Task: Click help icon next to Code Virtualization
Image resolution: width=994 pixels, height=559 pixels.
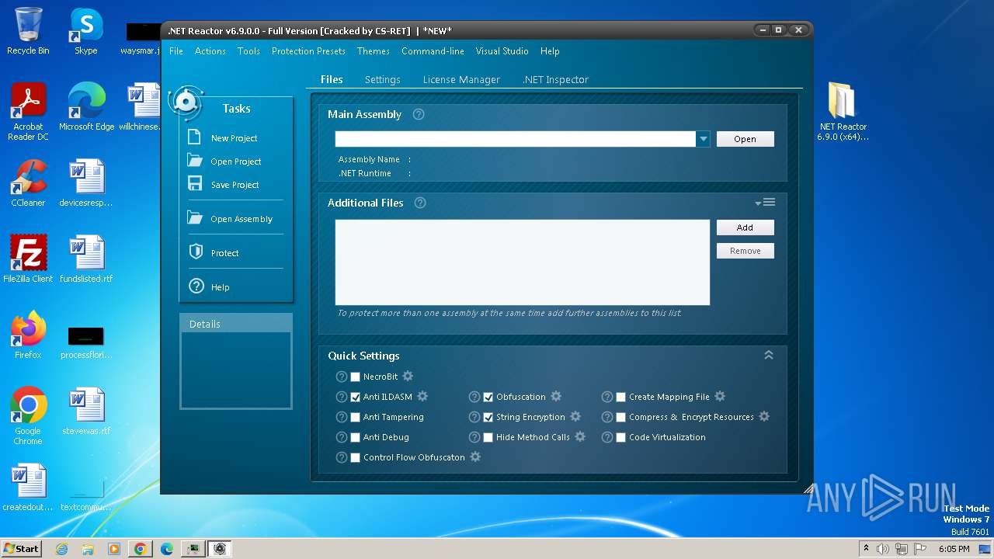Action: click(x=607, y=437)
